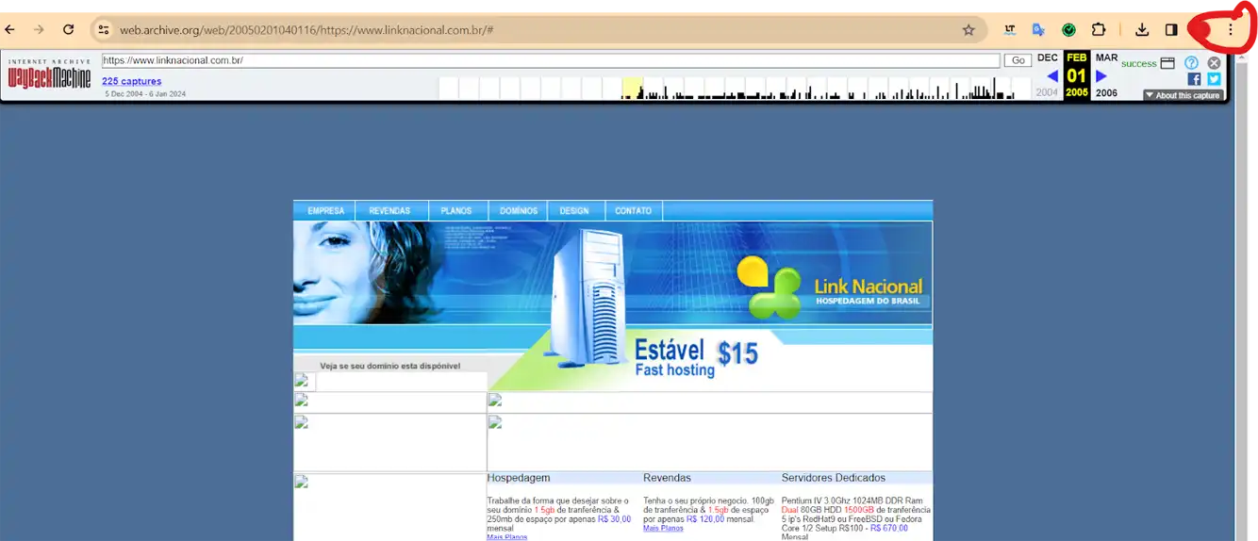Click Mais Planos under Hospedagem
This screenshot has width=1258, height=541.
click(x=507, y=537)
